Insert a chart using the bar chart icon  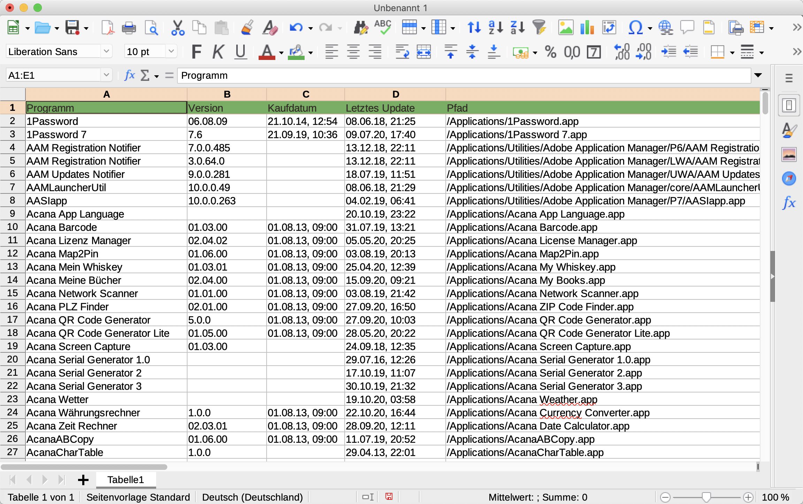click(x=587, y=28)
